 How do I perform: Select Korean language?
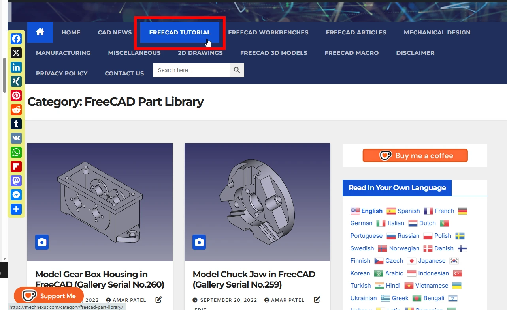360,273
